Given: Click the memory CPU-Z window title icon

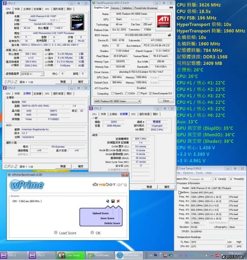Looking at the screenshot, I should click(91, 108).
